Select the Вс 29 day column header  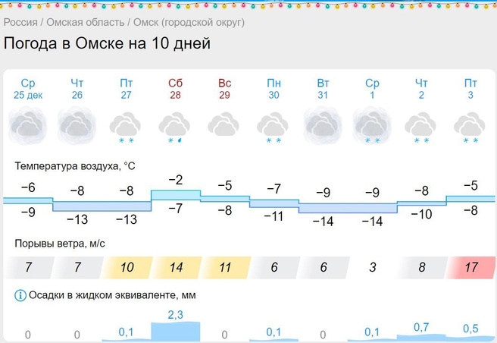224,88
